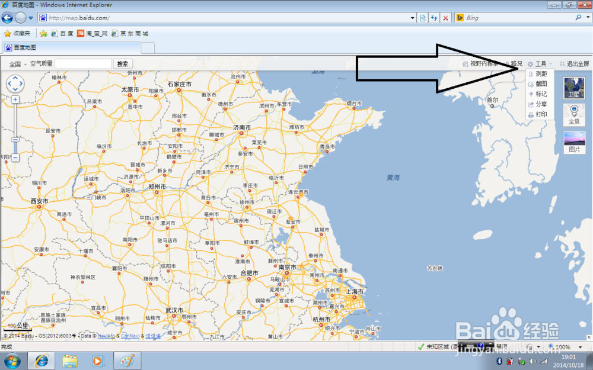Open the 全景 panorama view thumbnail

click(574, 115)
